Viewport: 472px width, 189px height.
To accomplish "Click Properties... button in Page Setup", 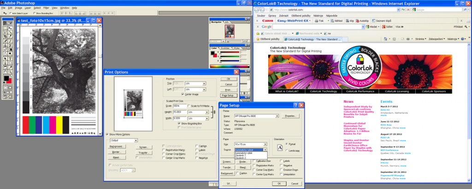I will (x=290, y=116).
